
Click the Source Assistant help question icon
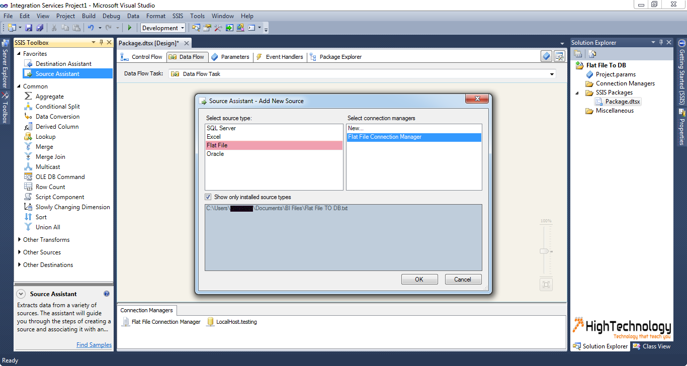pyautogui.click(x=107, y=294)
